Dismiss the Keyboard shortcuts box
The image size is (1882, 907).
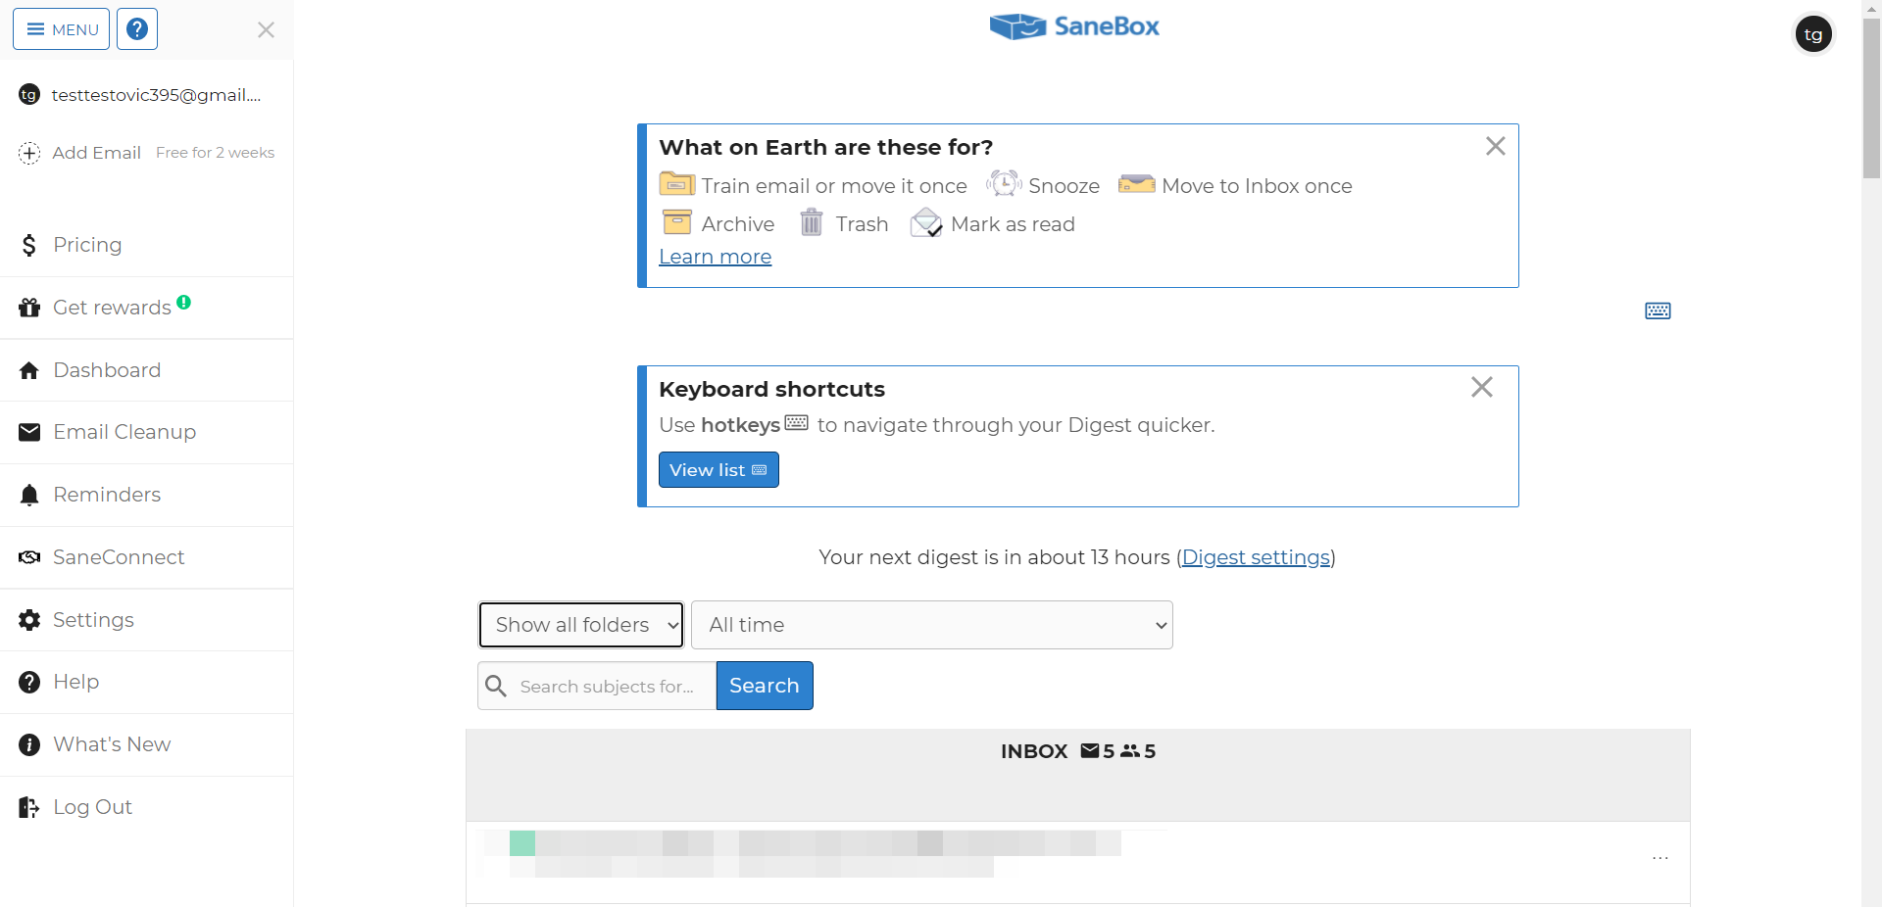(x=1481, y=388)
